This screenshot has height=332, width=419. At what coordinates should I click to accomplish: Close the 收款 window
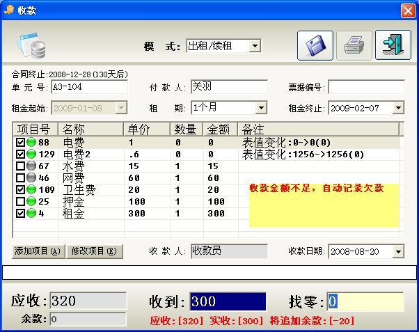point(408,11)
